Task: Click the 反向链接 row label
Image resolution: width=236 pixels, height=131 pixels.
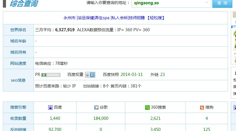Action: [x=18, y=129]
